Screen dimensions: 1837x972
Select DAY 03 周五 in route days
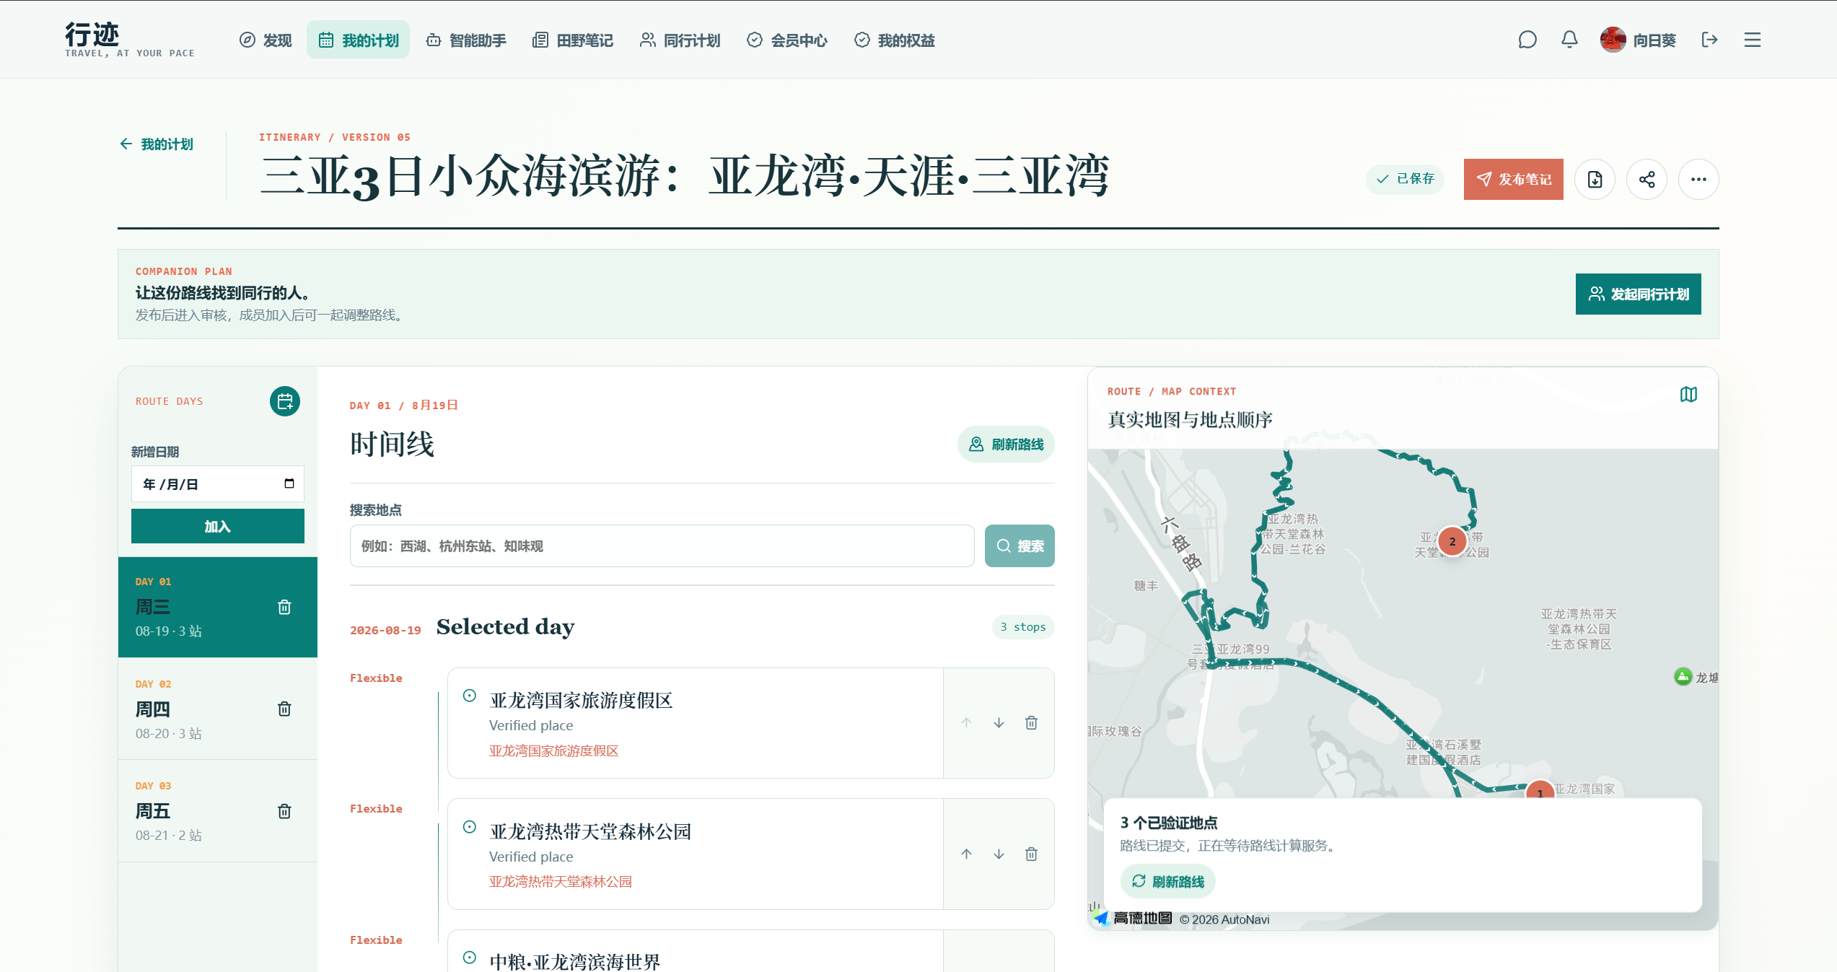coord(218,811)
